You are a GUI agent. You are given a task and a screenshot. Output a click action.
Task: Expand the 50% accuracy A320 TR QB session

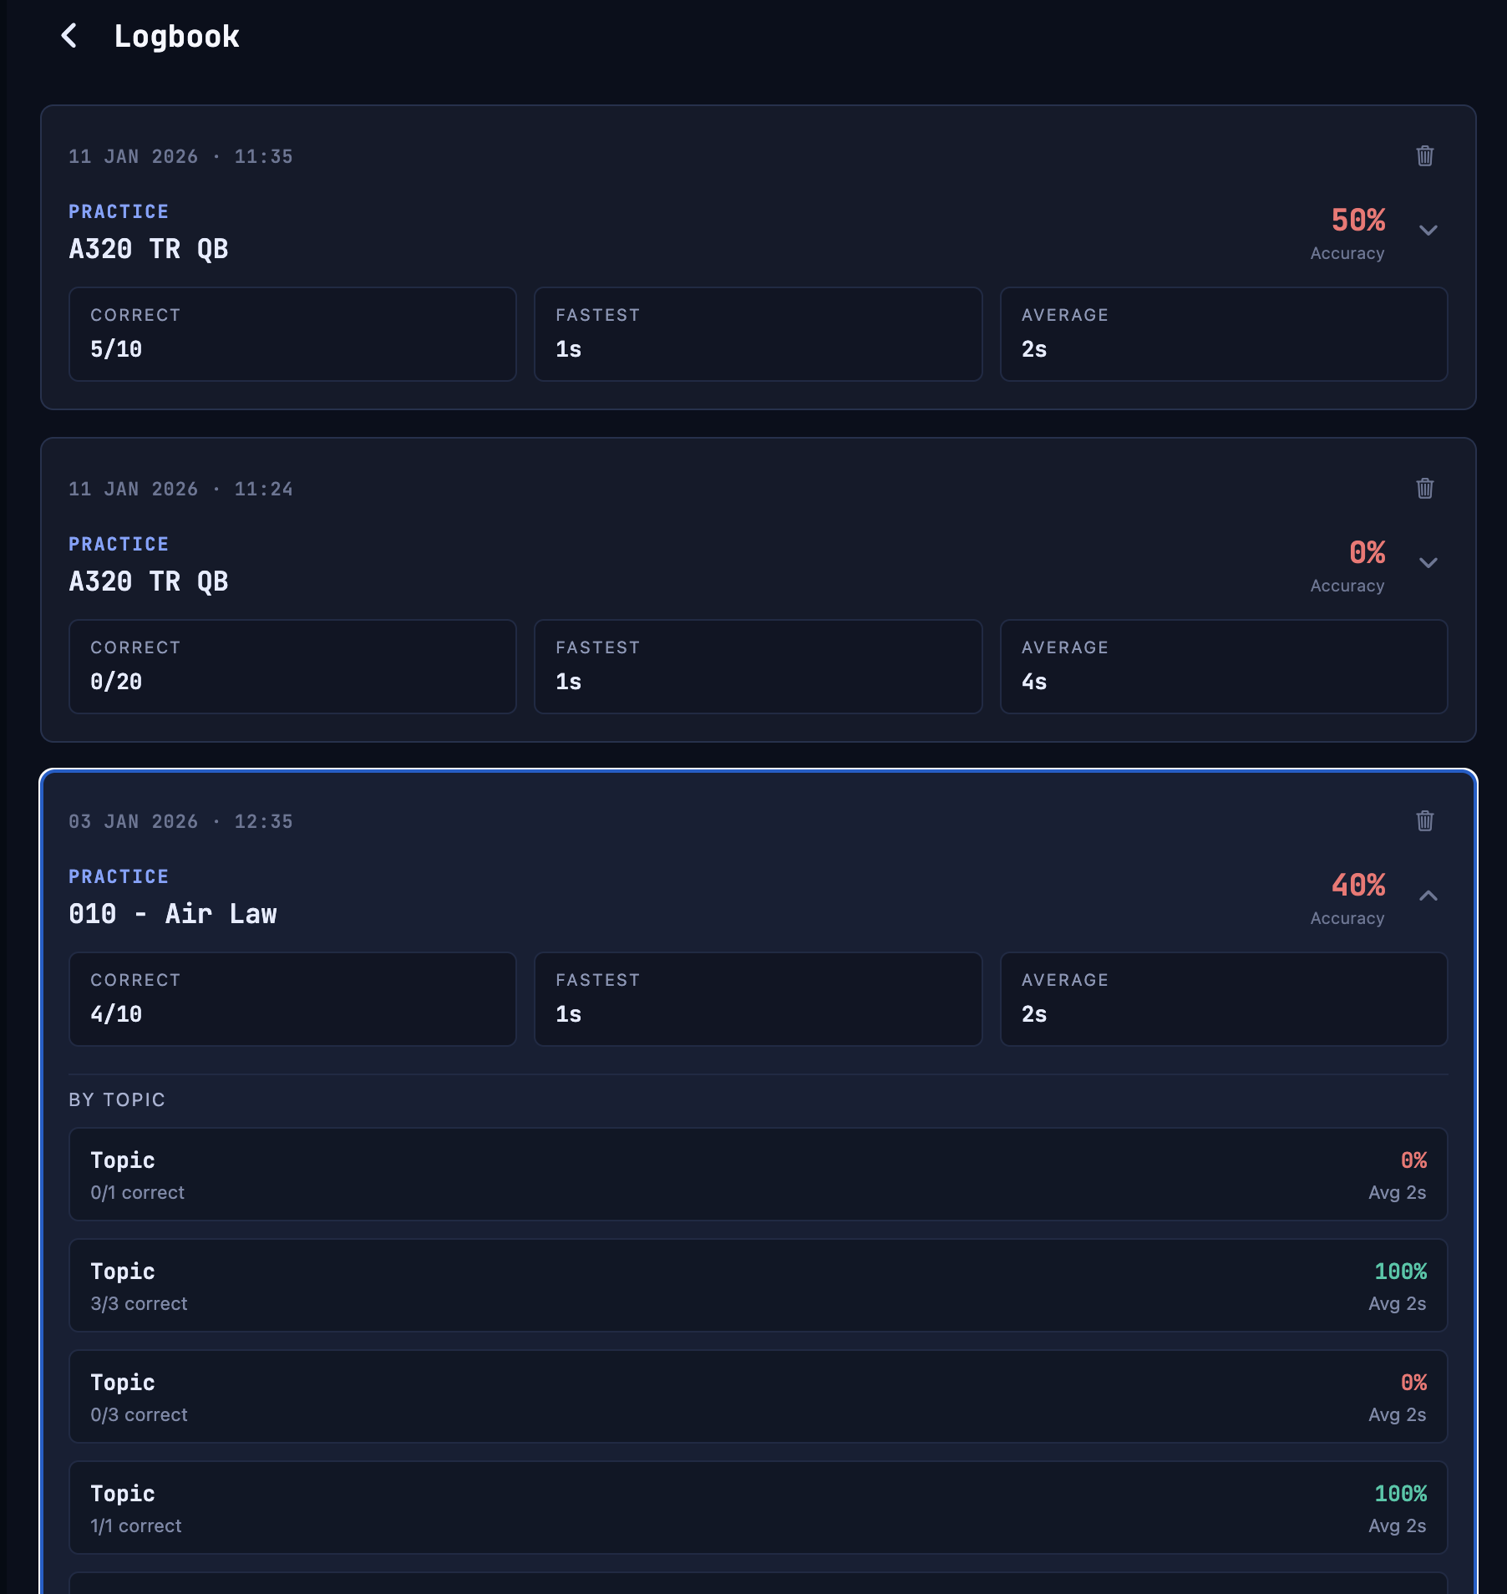(1428, 231)
